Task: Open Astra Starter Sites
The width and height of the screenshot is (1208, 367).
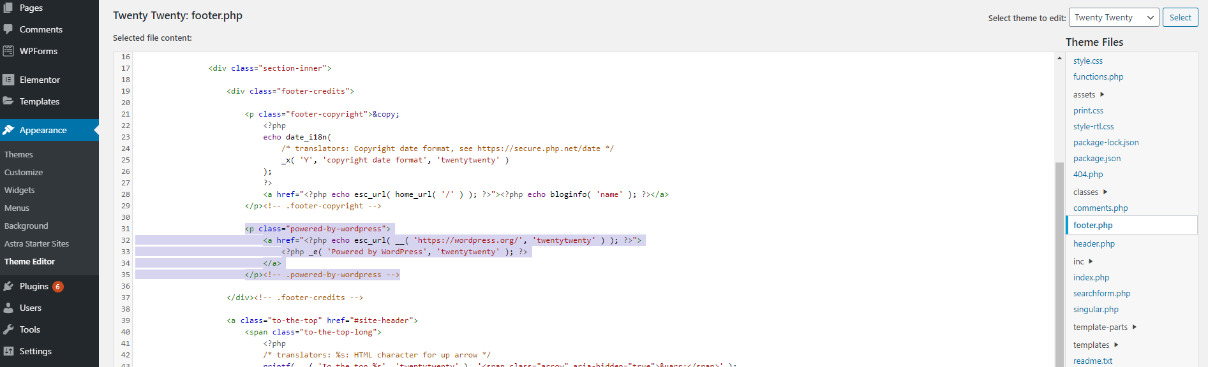Action: [36, 243]
